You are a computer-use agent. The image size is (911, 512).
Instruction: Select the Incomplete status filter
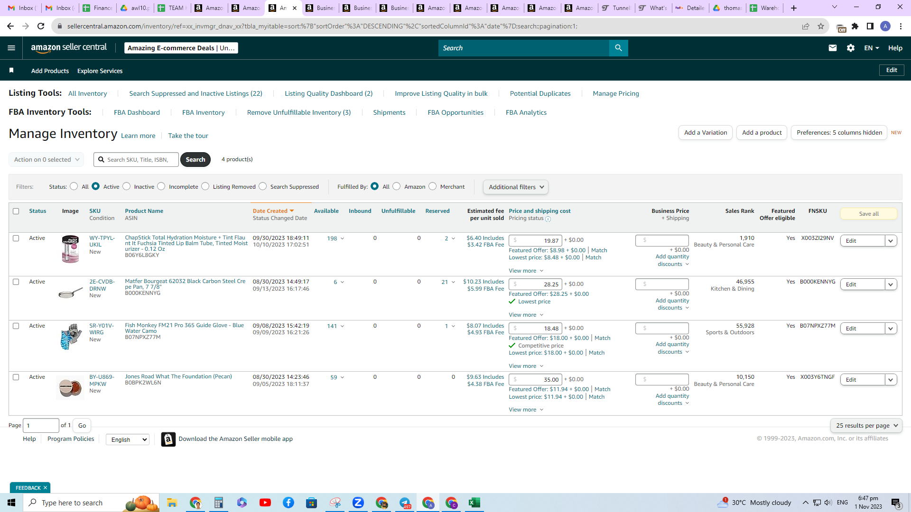[x=161, y=186]
